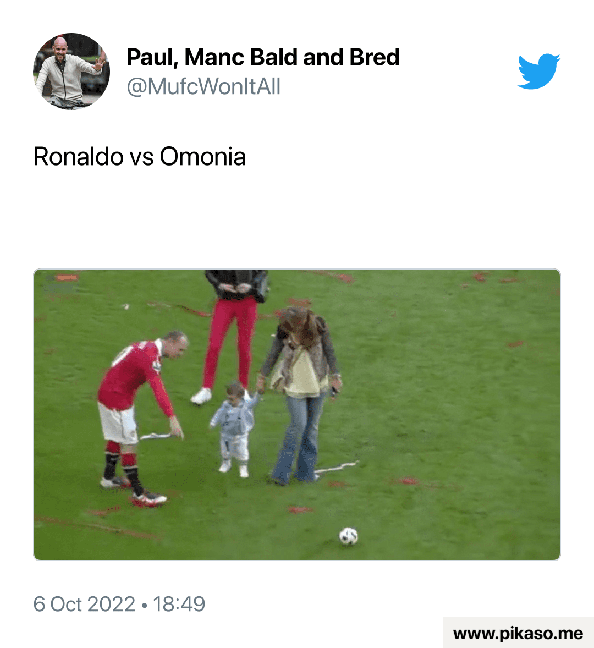This screenshot has height=648, width=594.
Task: Click the white shorts of the player
Action: tap(118, 422)
